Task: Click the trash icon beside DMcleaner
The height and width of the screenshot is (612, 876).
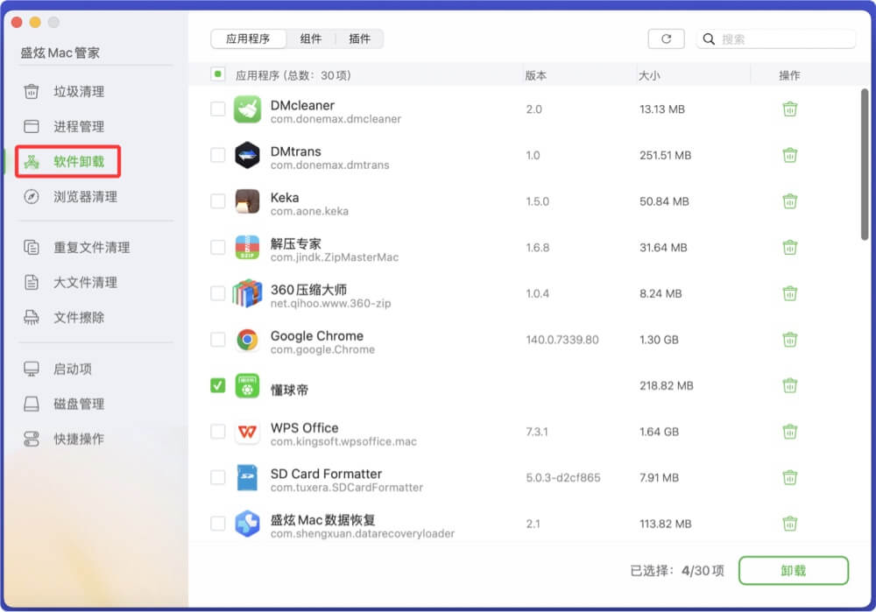Action: click(x=790, y=109)
